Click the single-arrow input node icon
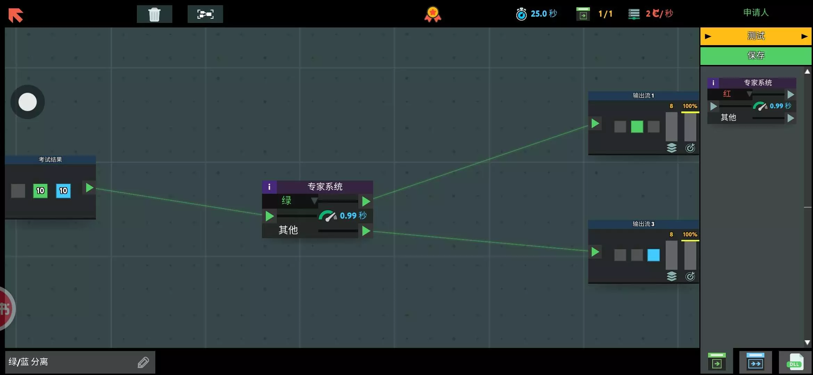Image resolution: width=813 pixels, height=375 pixels. [x=717, y=362]
